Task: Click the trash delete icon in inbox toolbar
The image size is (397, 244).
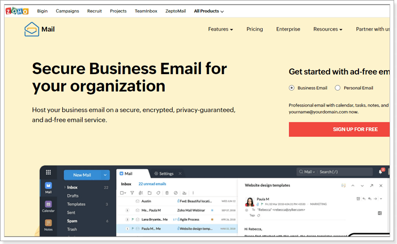Action: (x=167, y=193)
